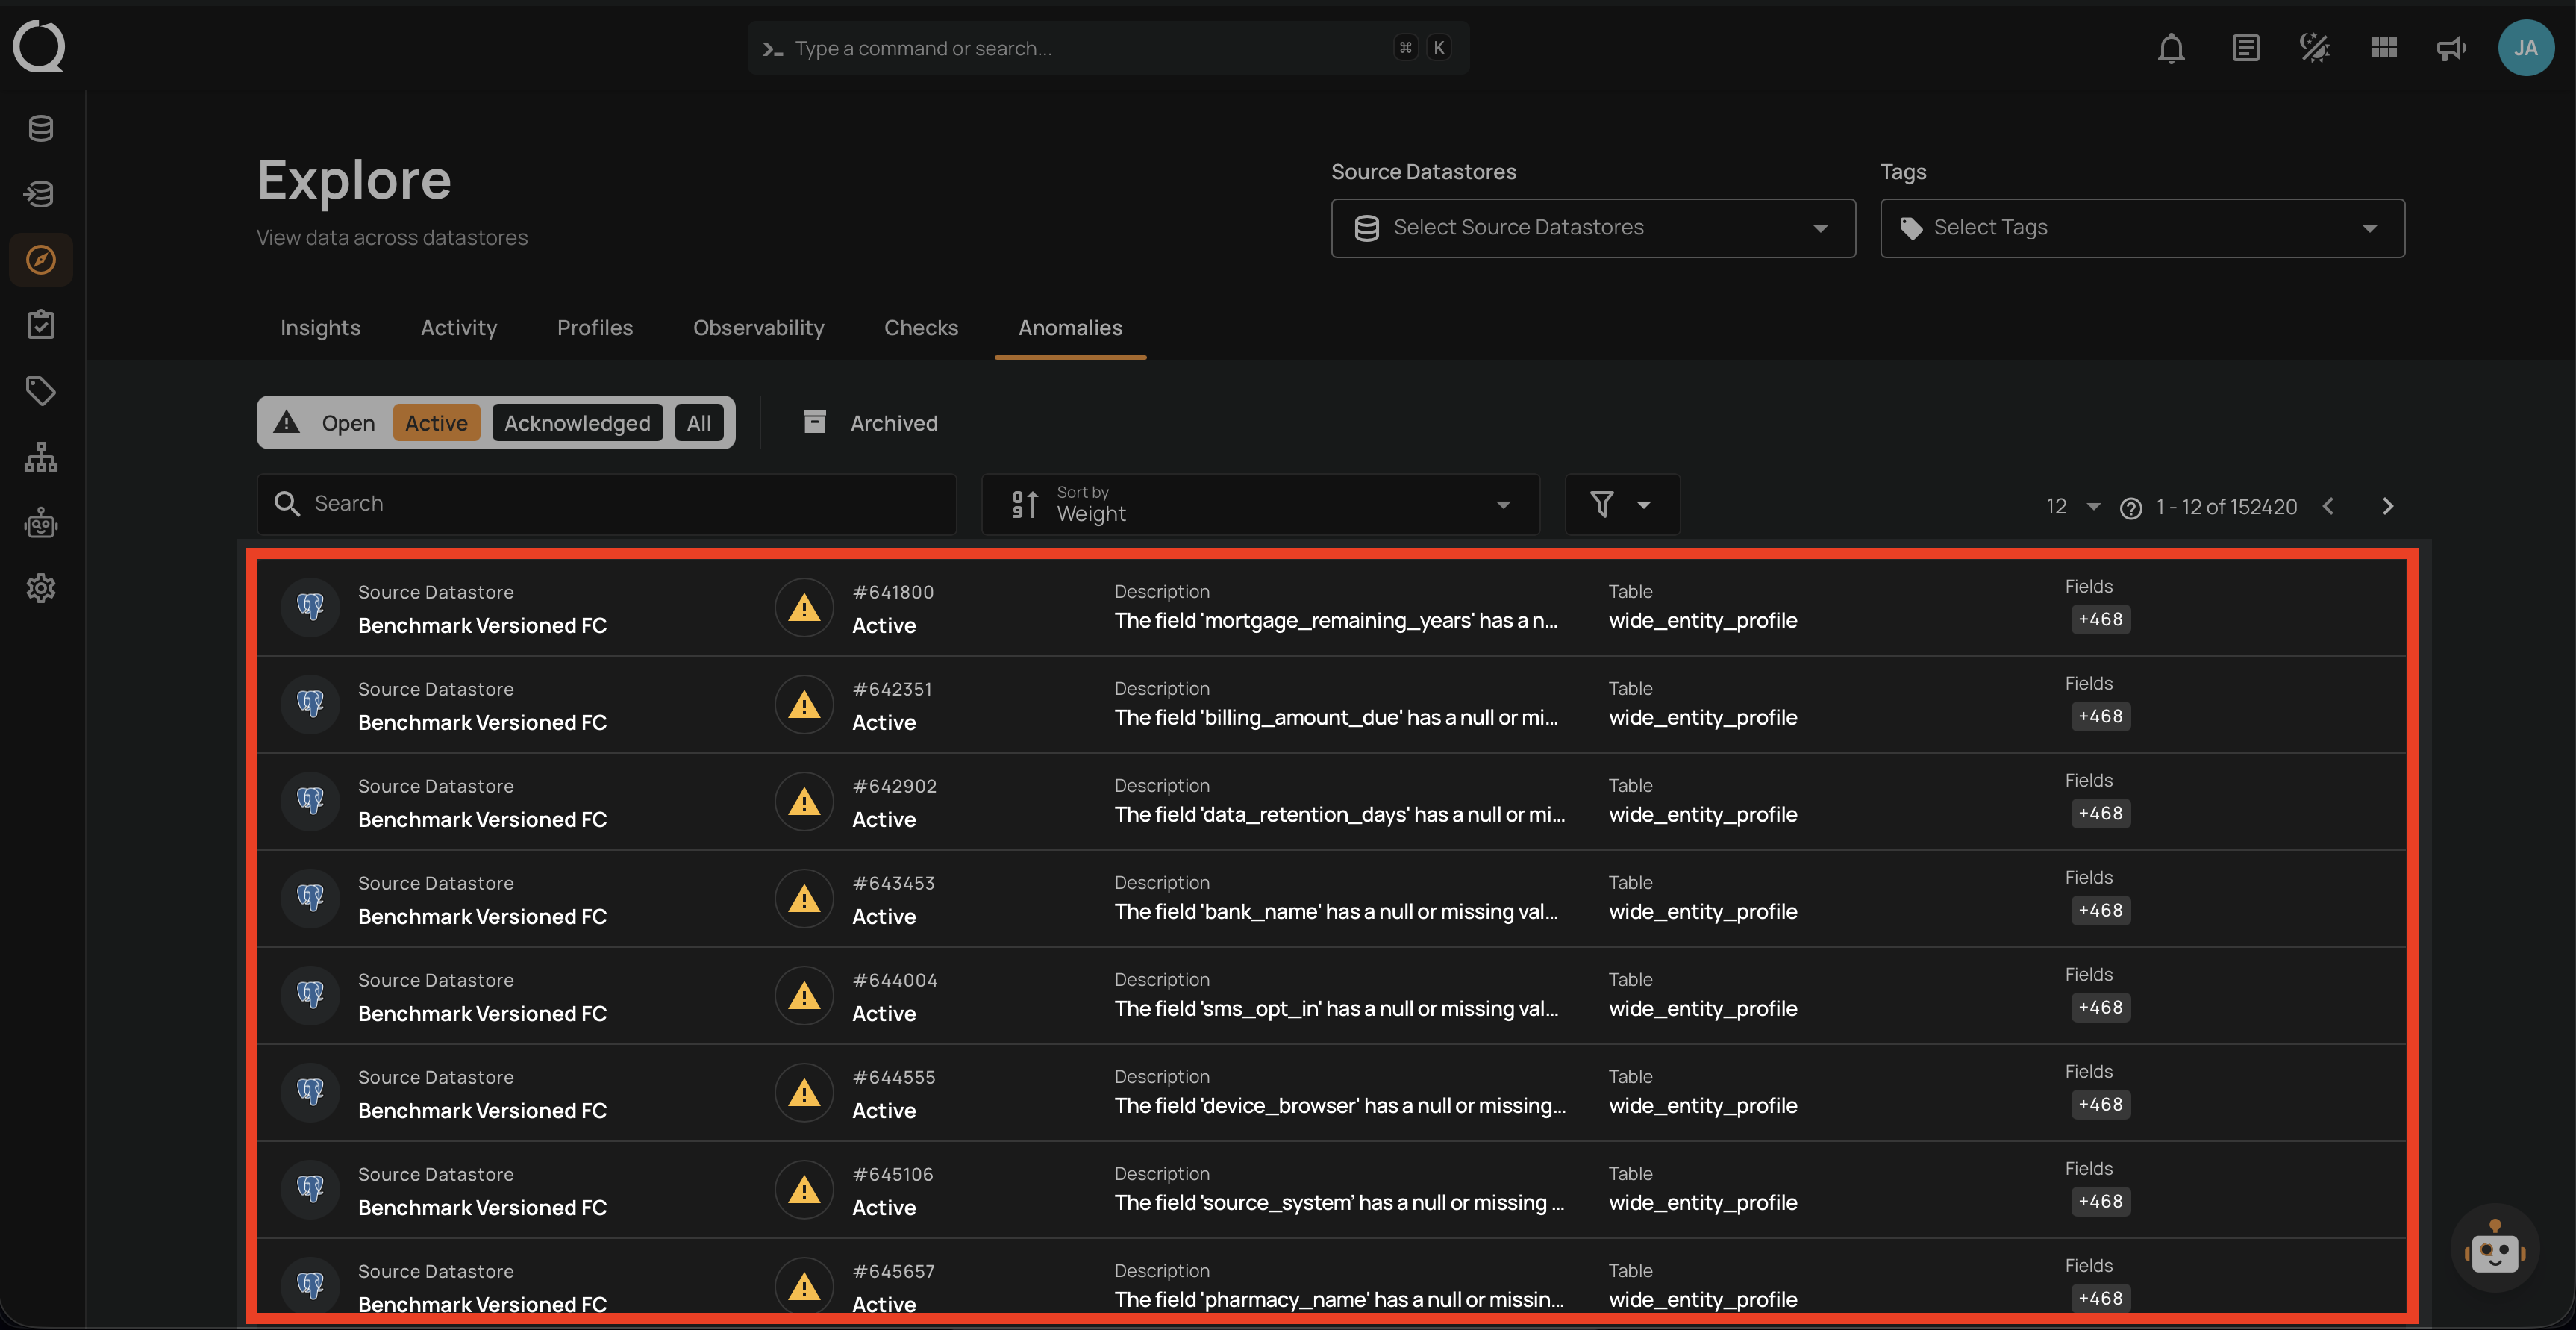This screenshot has width=2576, height=1330.
Task: Select the All status filter
Action: pos(699,423)
